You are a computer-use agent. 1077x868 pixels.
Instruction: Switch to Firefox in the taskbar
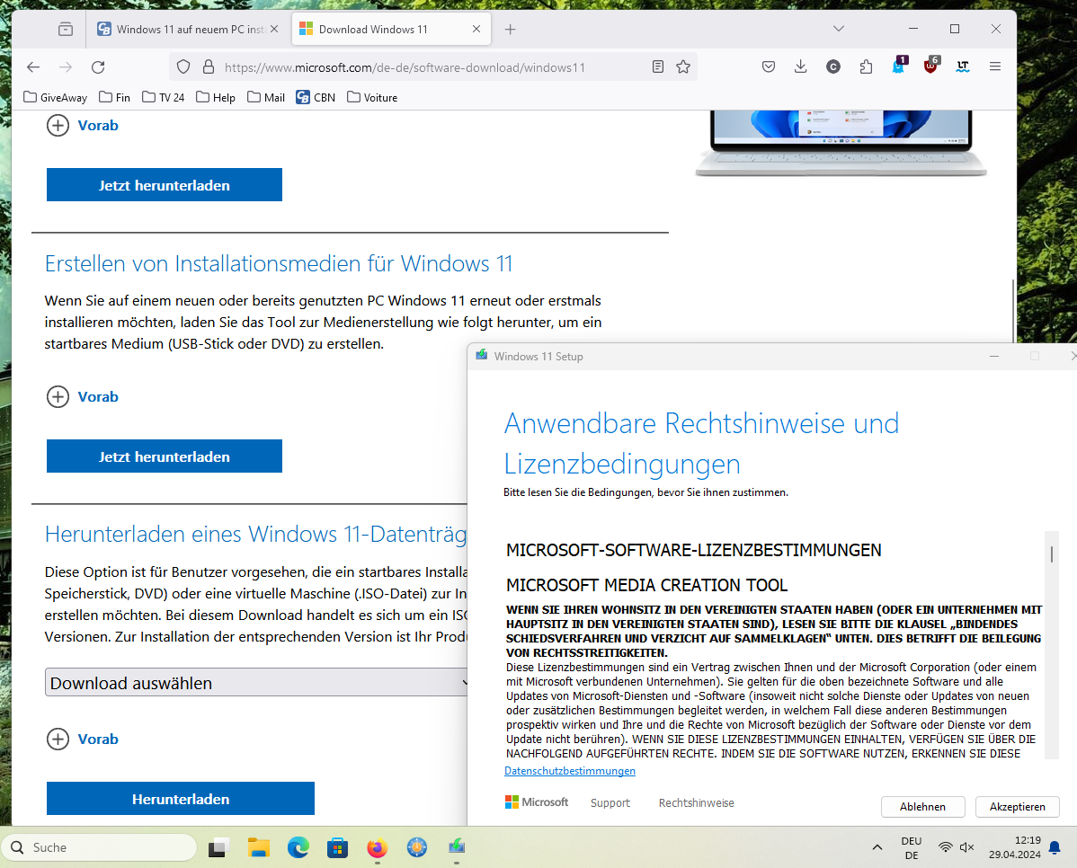377,848
